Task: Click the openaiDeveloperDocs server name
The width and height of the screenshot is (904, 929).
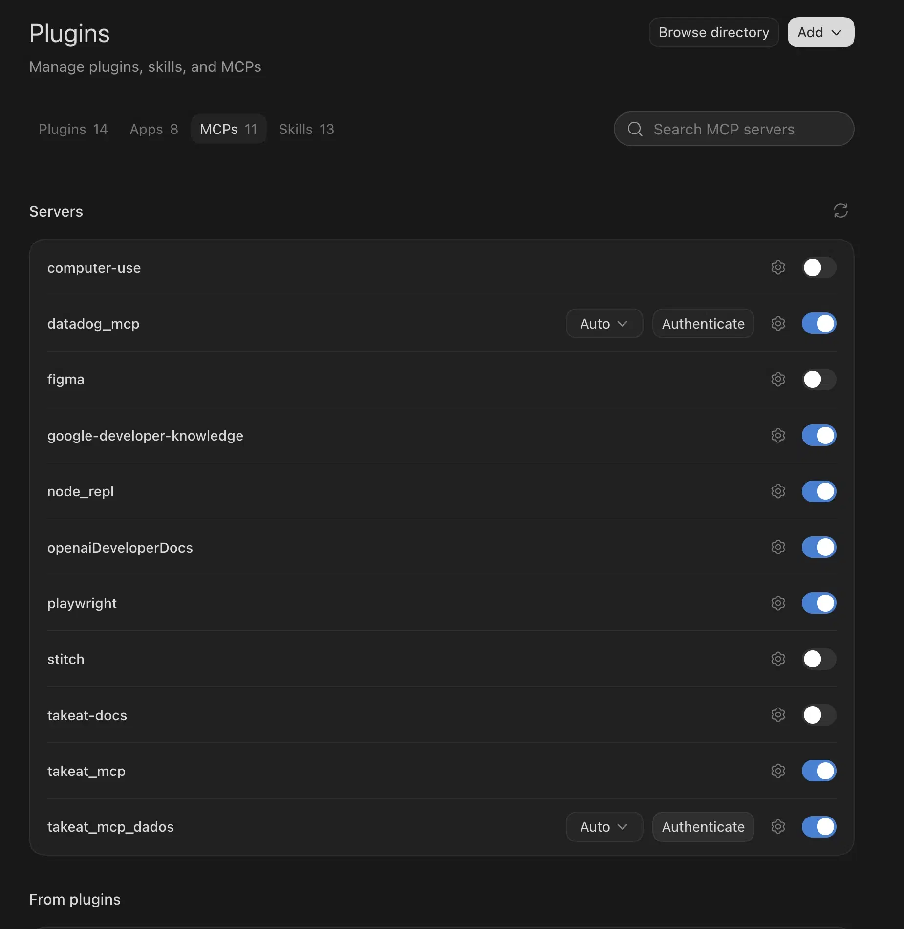Action: coord(120,548)
